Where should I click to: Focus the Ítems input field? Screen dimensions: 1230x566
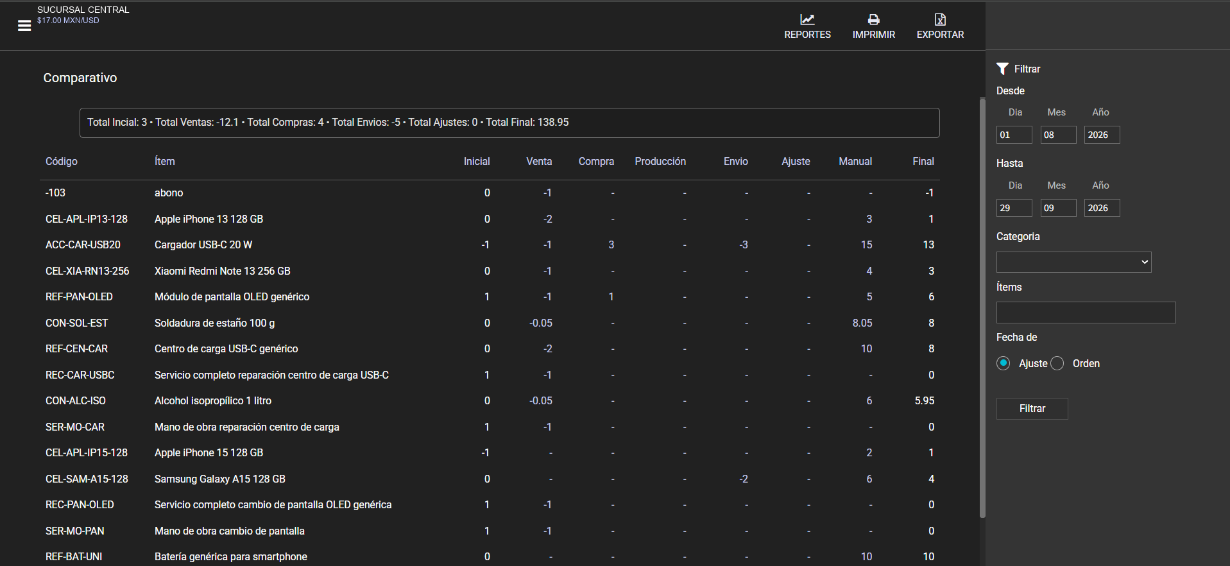[1086, 313]
